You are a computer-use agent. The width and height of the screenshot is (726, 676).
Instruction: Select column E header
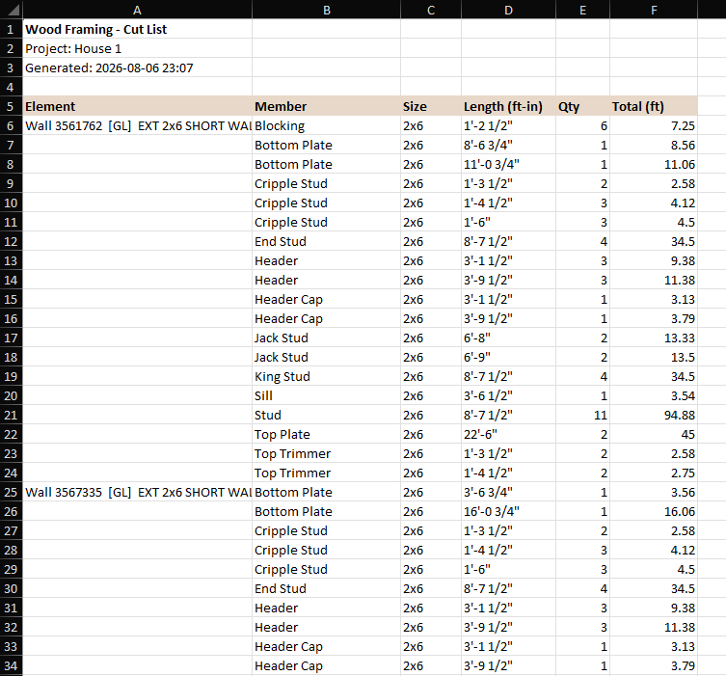[x=583, y=10]
